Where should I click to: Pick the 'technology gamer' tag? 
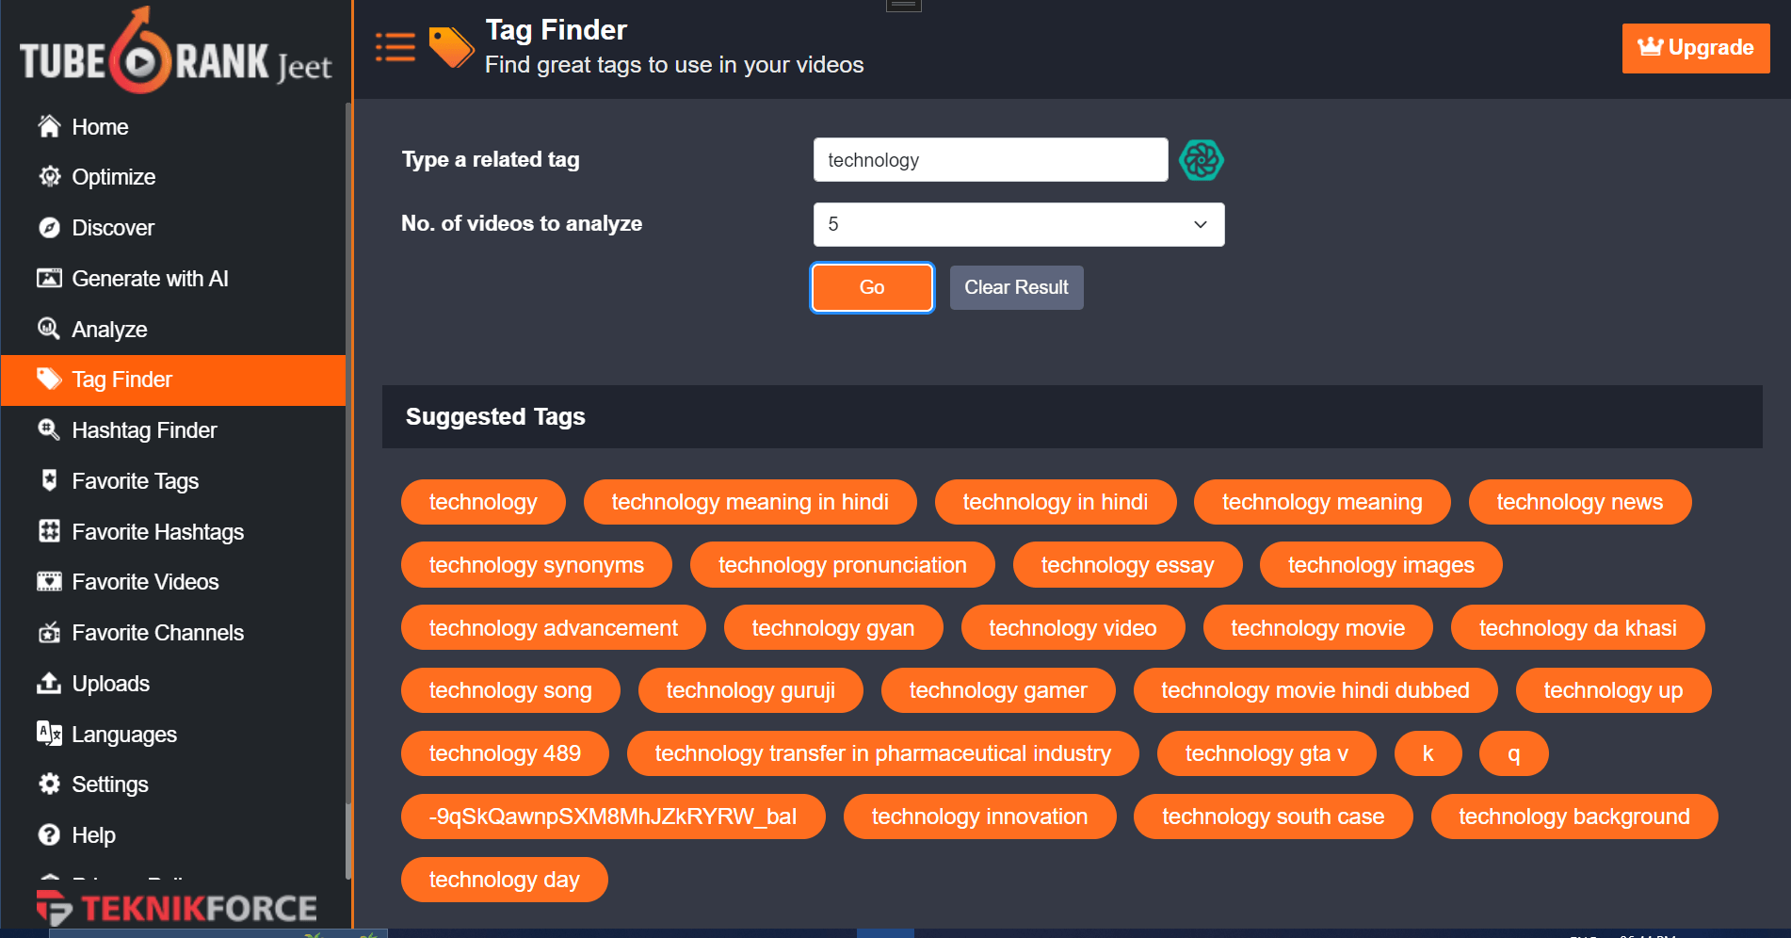click(x=998, y=690)
